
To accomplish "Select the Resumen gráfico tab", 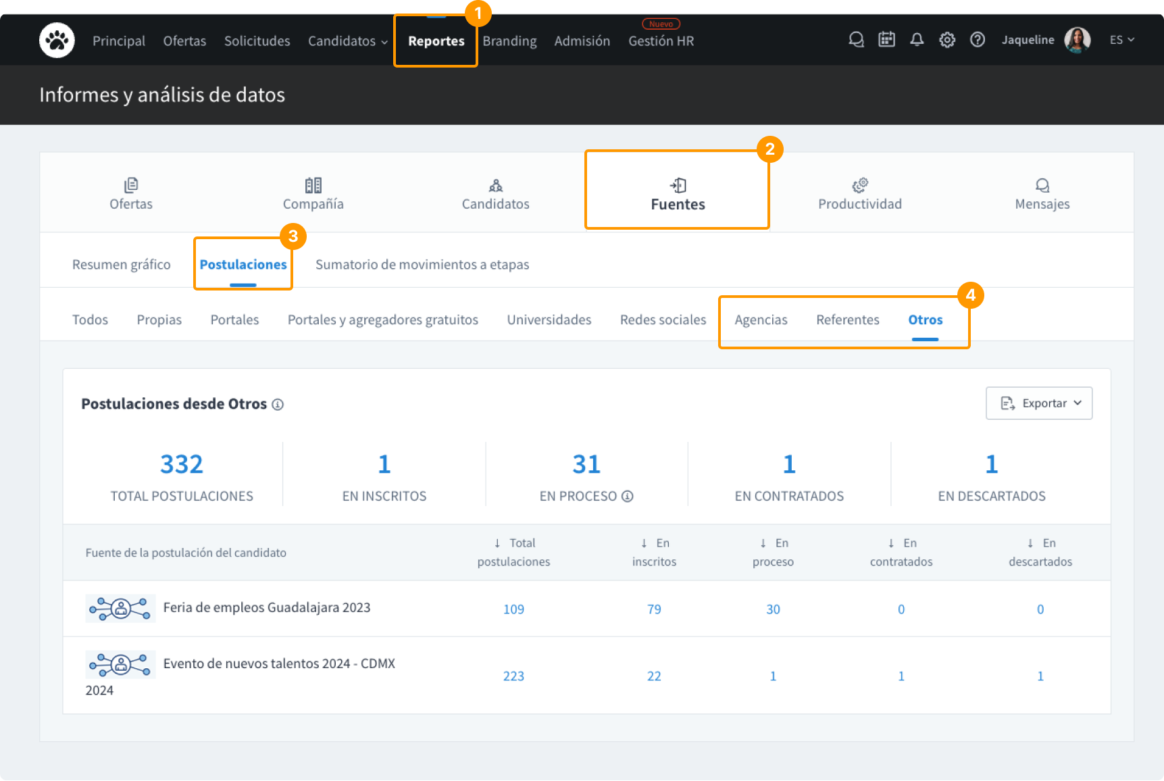I will click(x=122, y=265).
